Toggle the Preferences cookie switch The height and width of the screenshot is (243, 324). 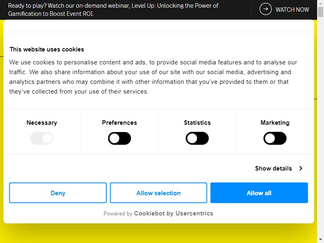point(119,138)
